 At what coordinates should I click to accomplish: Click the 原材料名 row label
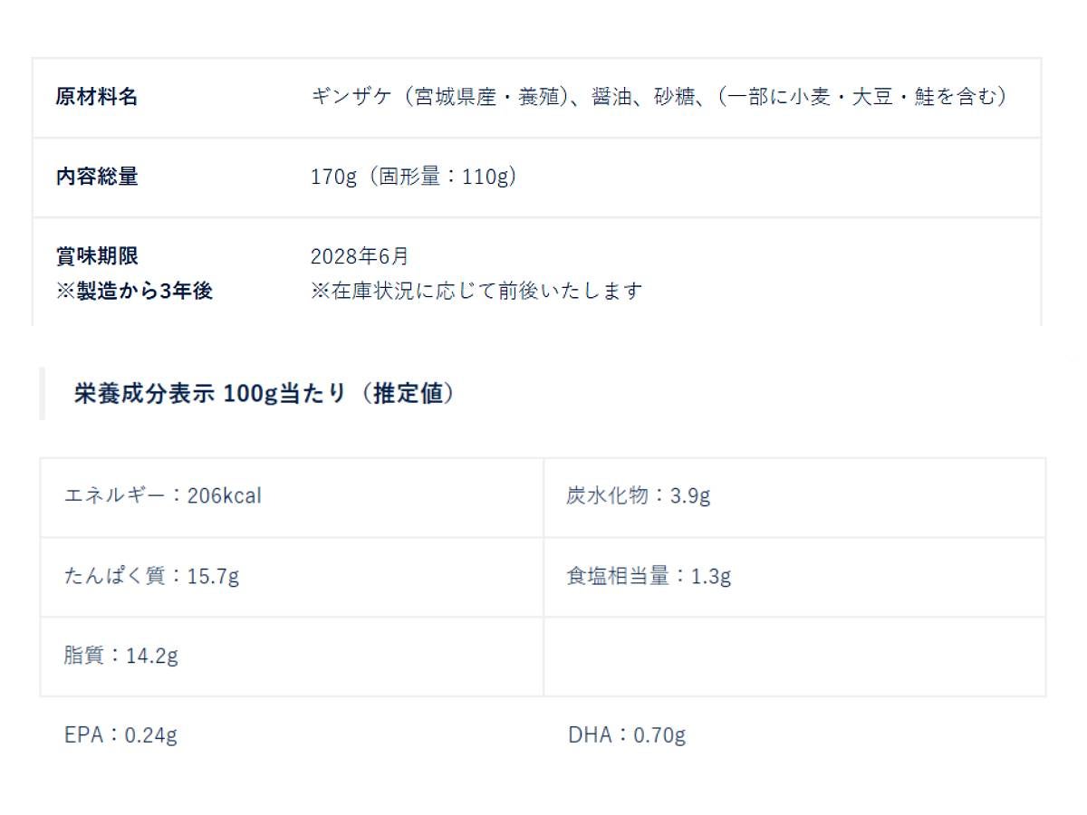(97, 97)
